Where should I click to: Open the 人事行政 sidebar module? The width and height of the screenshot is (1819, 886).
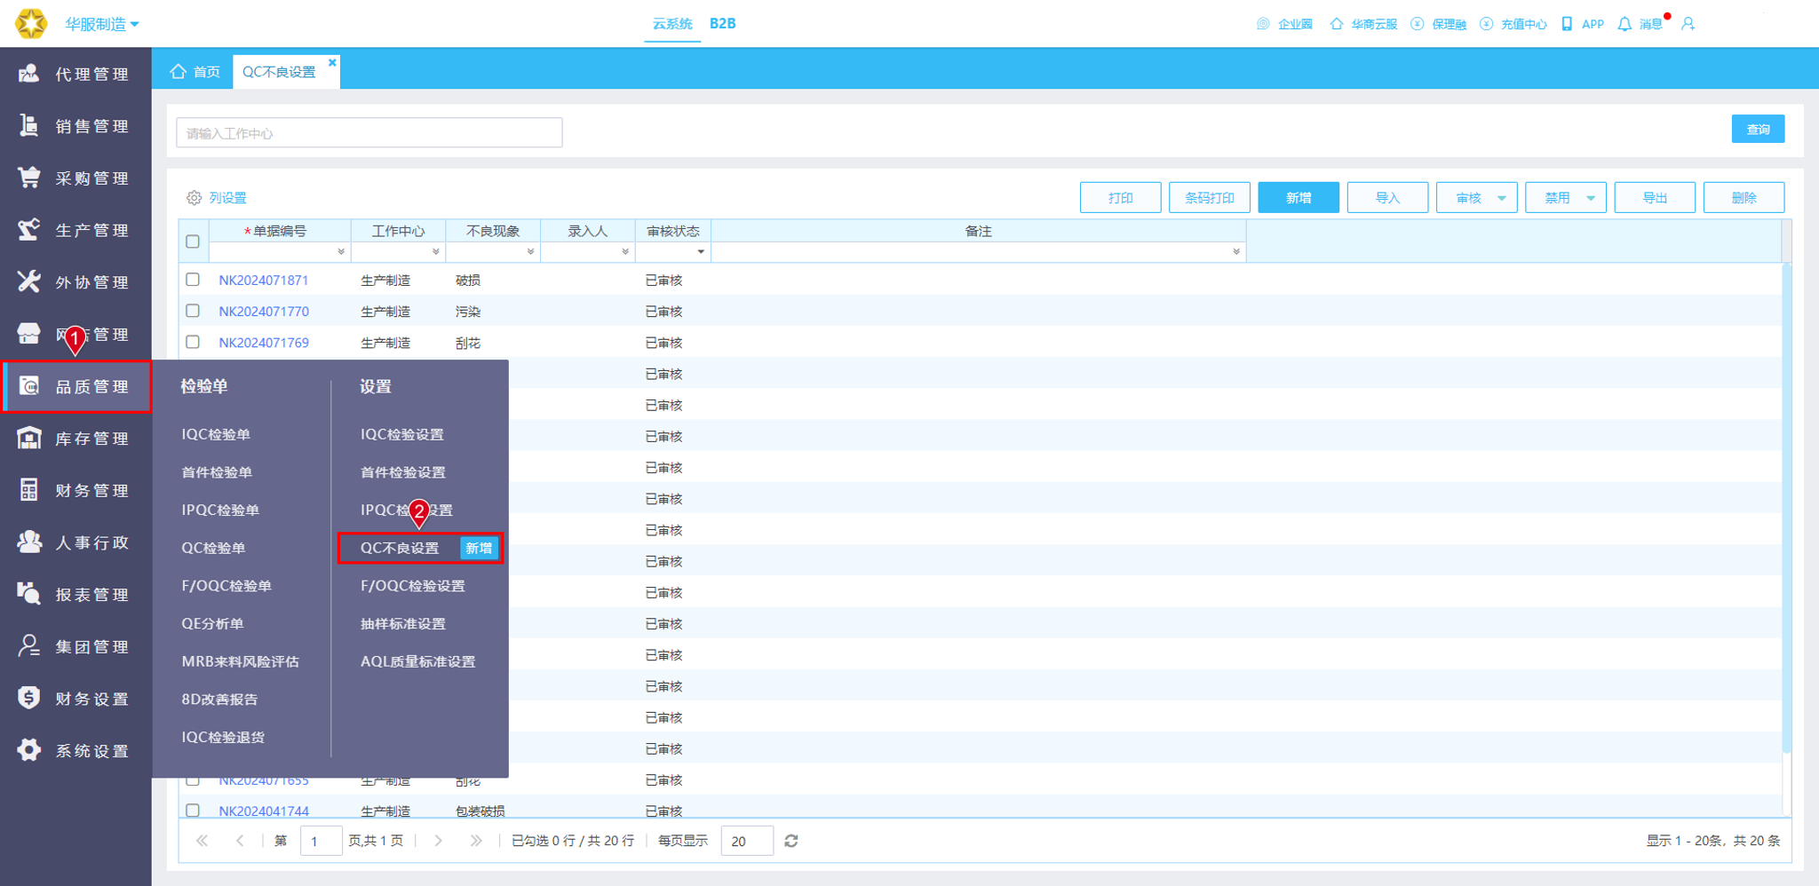[x=75, y=542]
